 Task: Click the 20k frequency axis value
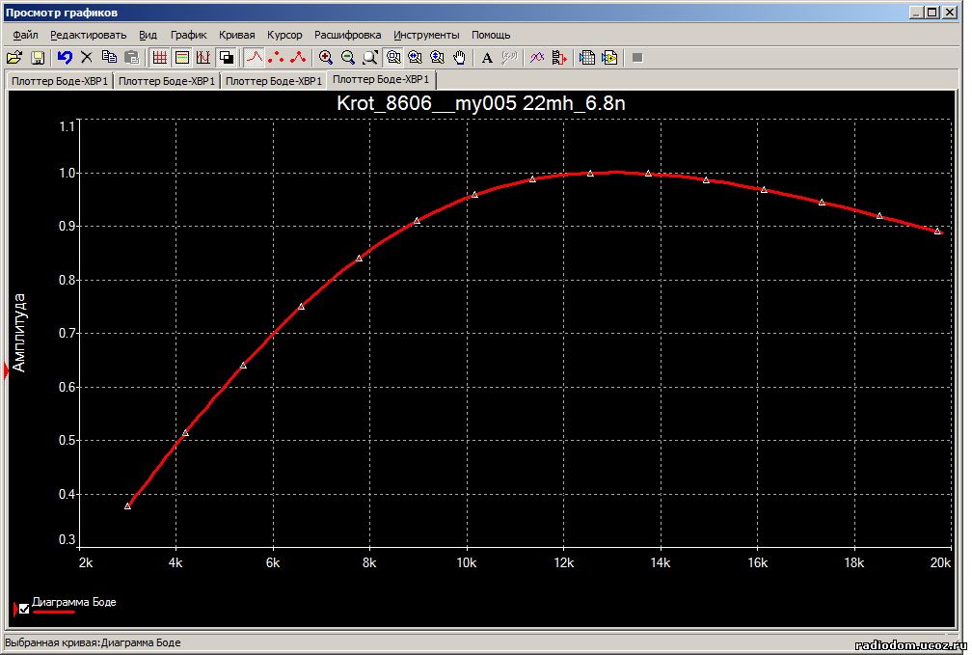[940, 562]
